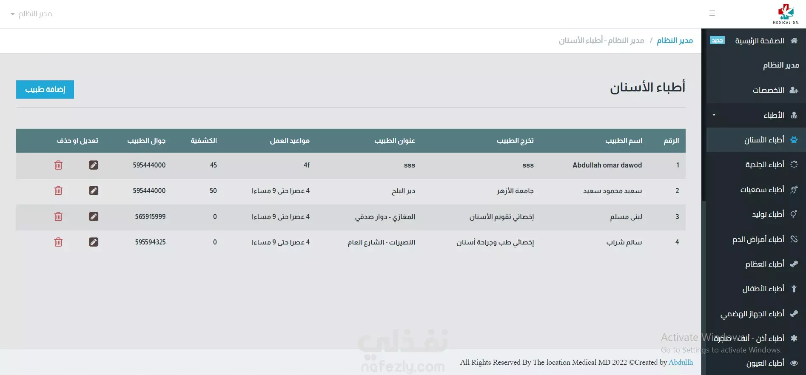Click the مدير النظام breadcrumb link
Screen dimensions: 806x375
(x=675, y=40)
